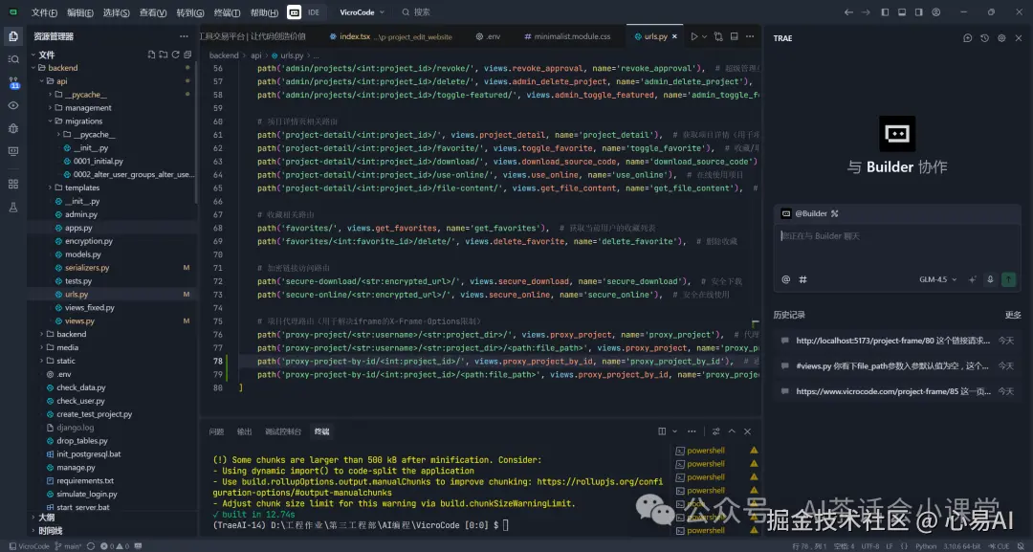Close the urls.py editor tab
Image resolution: width=1033 pixels, height=552 pixels.
pyautogui.click(x=674, y=36)
